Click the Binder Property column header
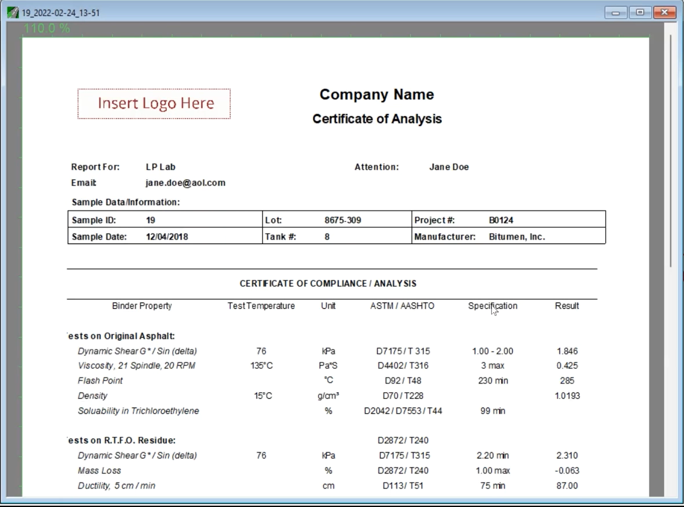Screen dimensions: 684x507 click(142, 306)
